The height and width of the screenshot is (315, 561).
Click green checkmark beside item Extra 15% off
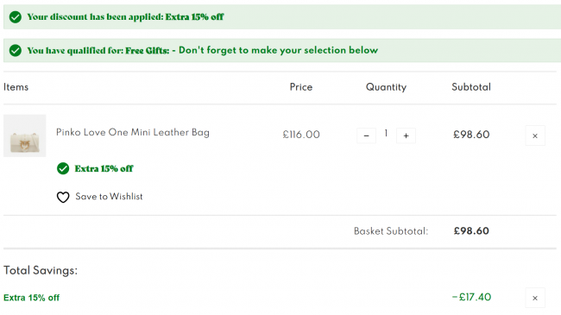[x=63, y=168]
